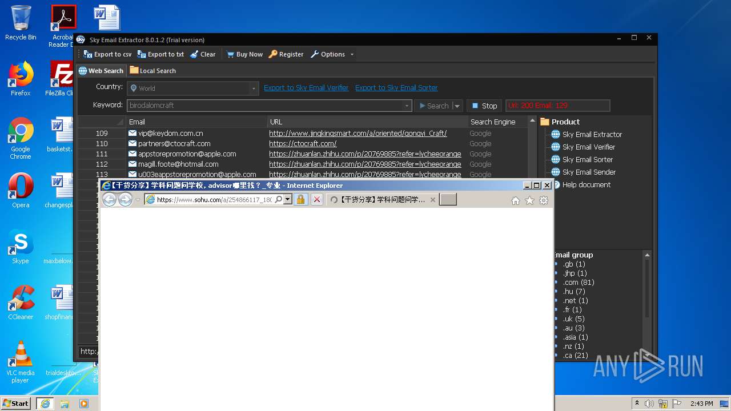Sort by the Email column header
This screenshot has width=731, height=411.
point(197,122)
